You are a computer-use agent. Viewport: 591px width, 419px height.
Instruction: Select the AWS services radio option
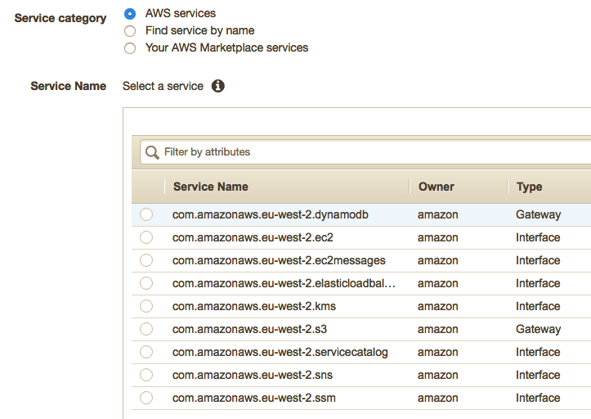[x=130, y=14]
